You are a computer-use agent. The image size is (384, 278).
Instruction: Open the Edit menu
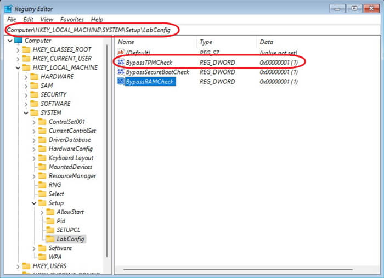(x=28, y=19)
